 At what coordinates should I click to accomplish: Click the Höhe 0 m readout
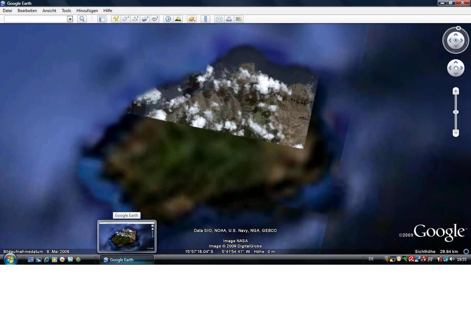(x=264, y=252)
